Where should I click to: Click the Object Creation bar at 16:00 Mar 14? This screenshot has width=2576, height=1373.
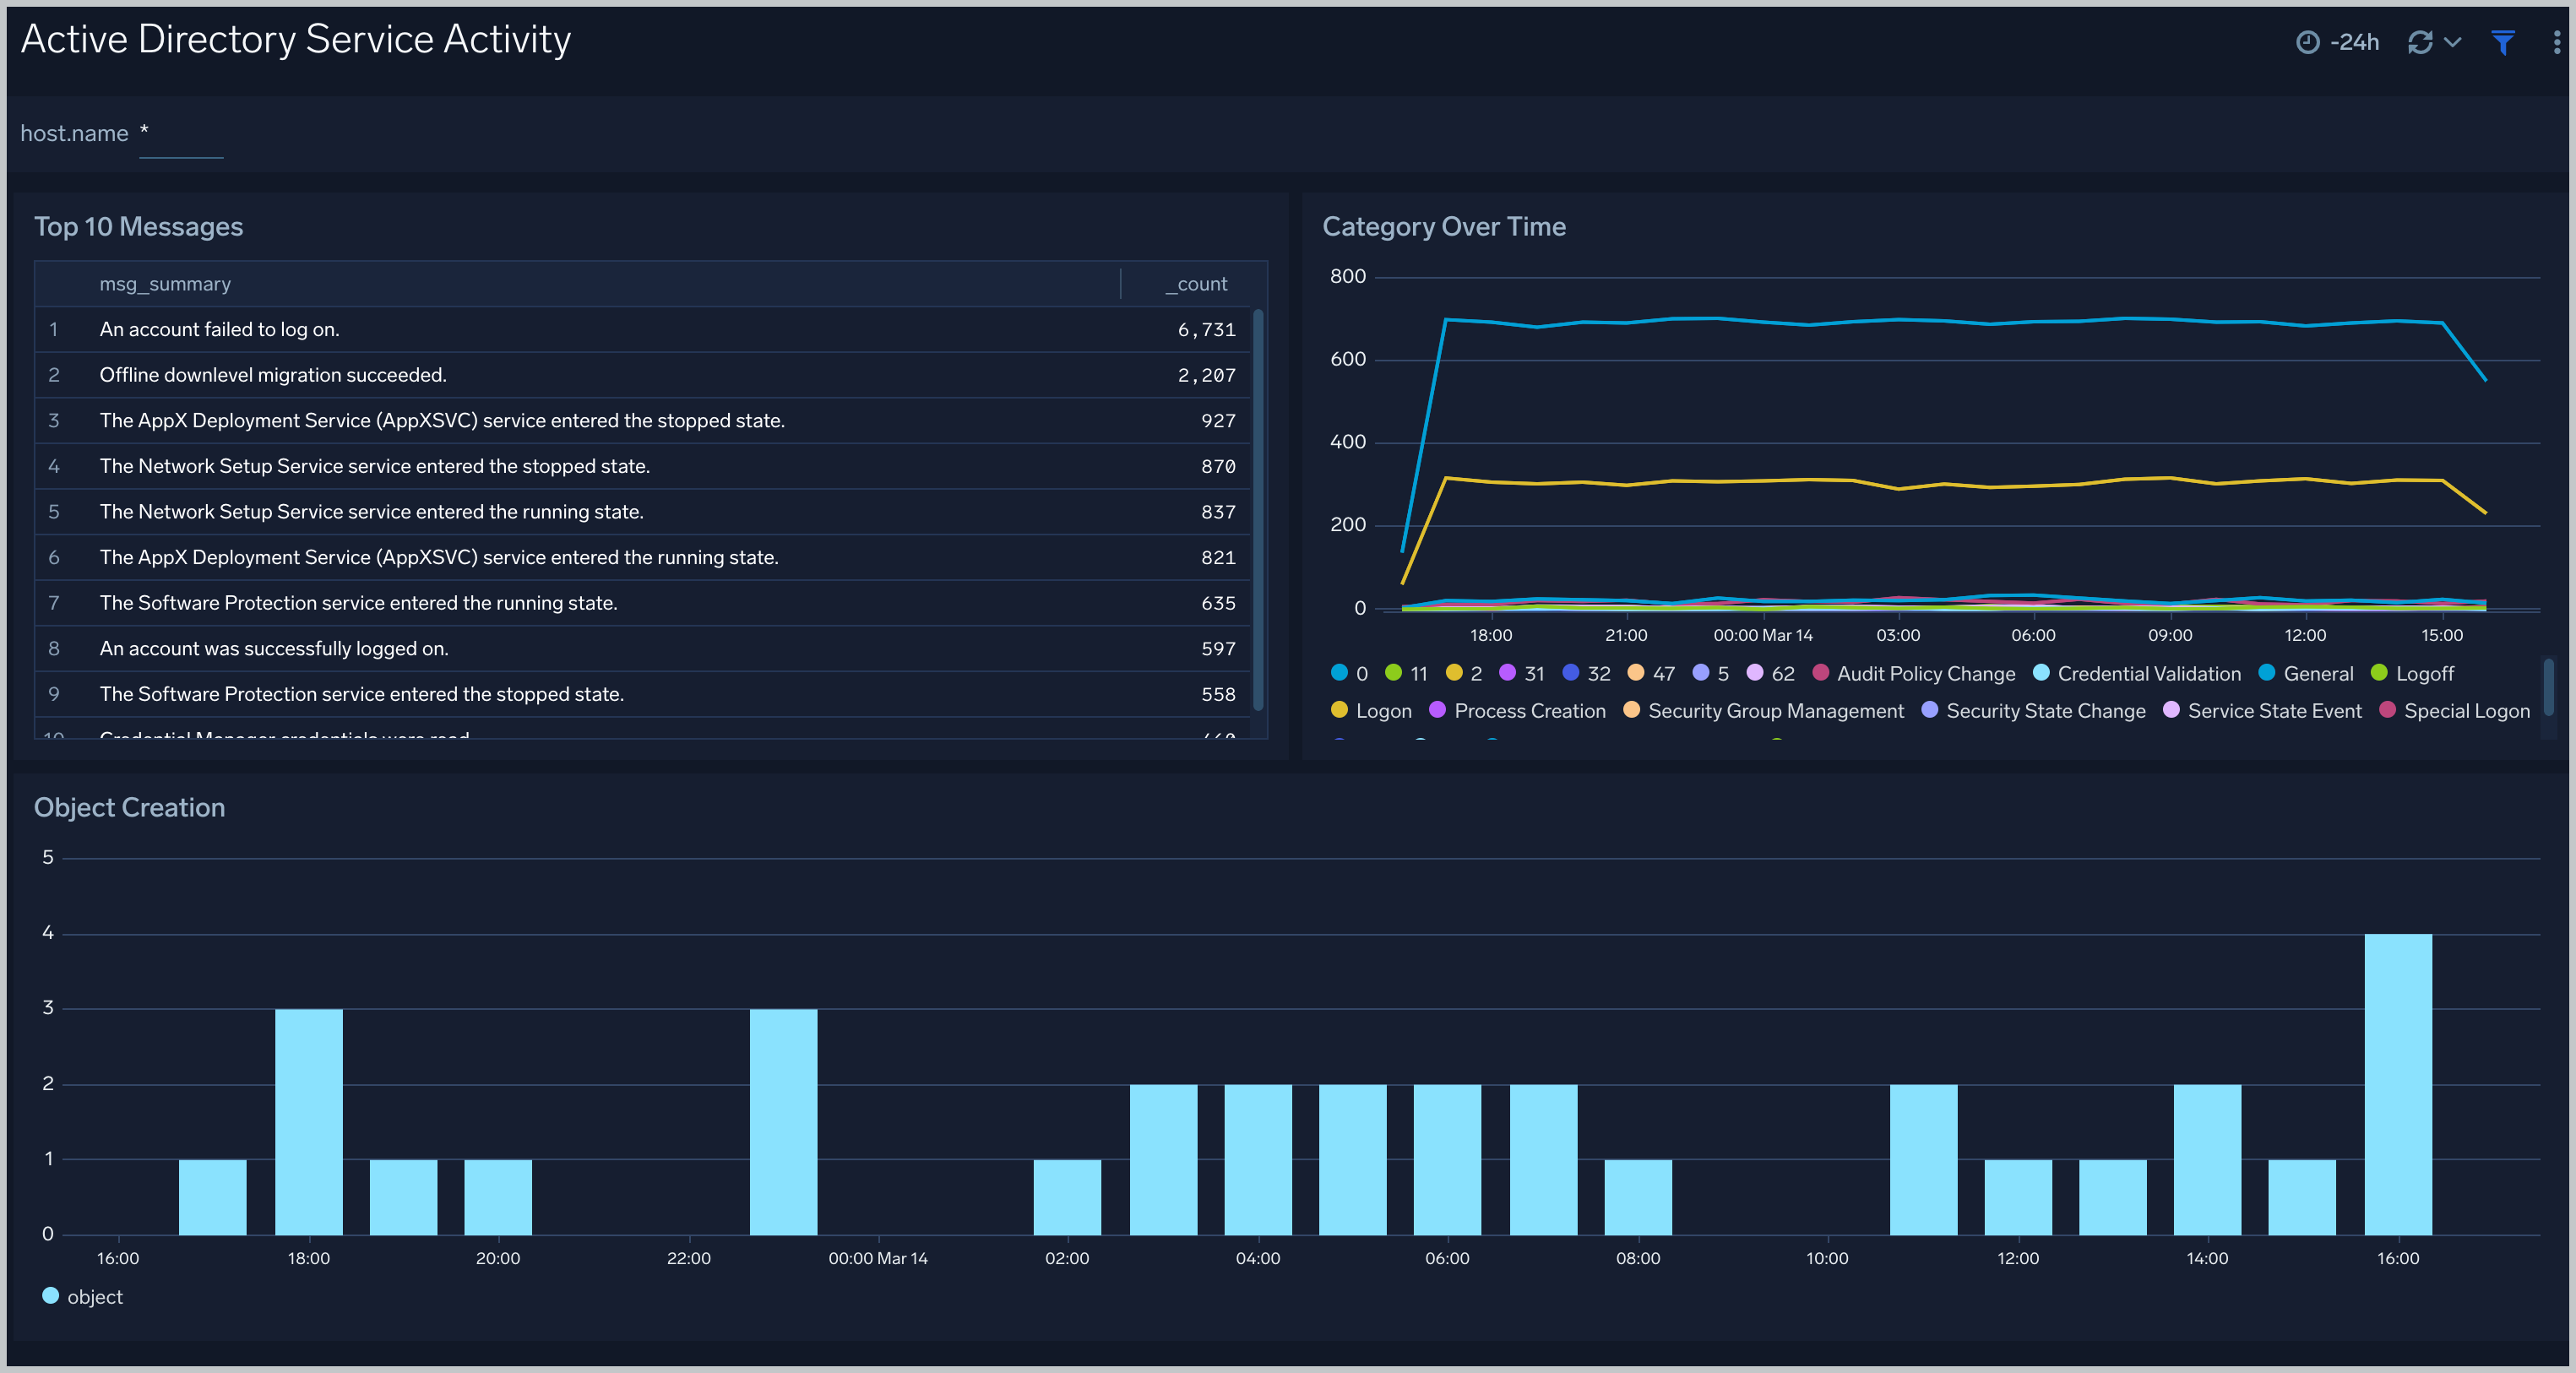tap(2397, 1084)
